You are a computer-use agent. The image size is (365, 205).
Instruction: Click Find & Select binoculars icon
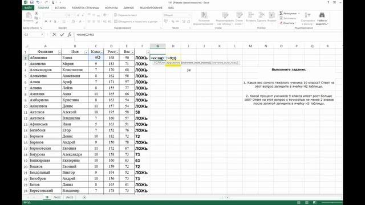click(x=322, y=15)
